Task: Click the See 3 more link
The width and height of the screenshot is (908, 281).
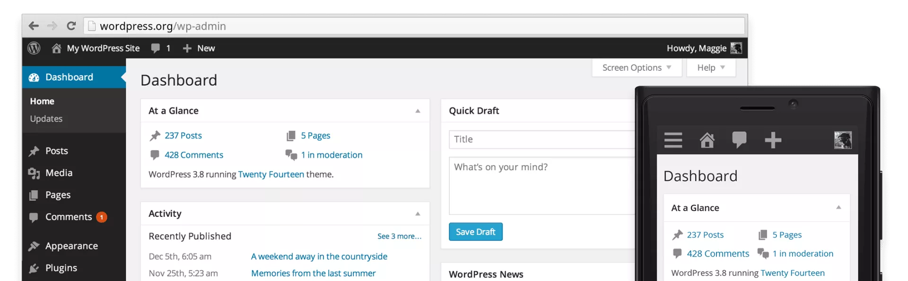Action: point(400,236)
